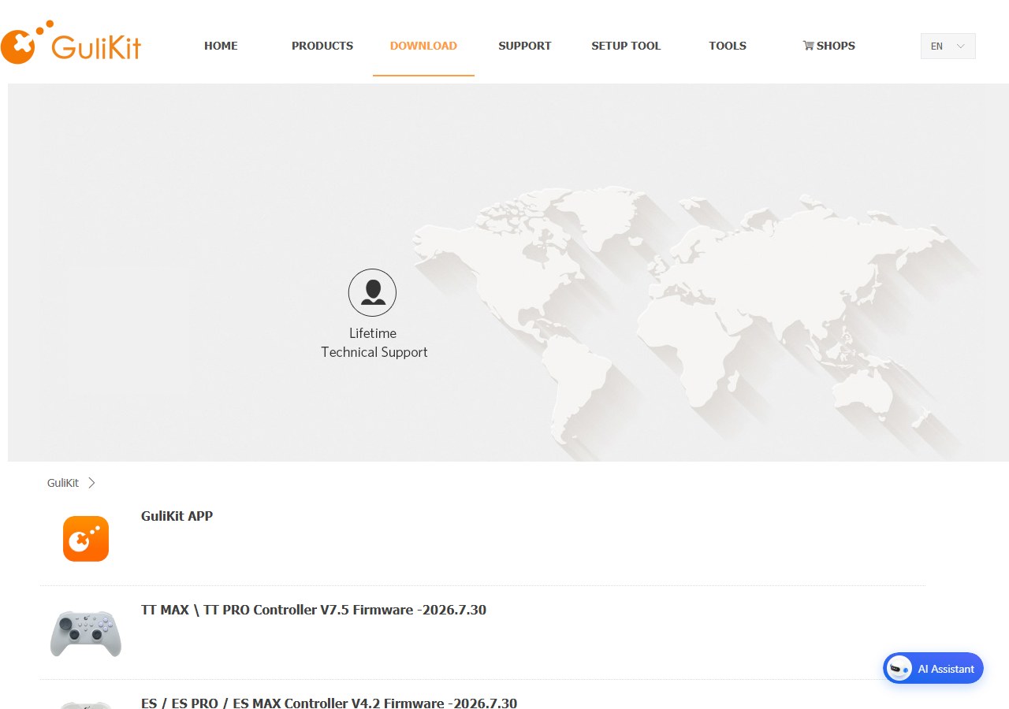
Task: Expand the EN language dropdown
Action: 948,46
